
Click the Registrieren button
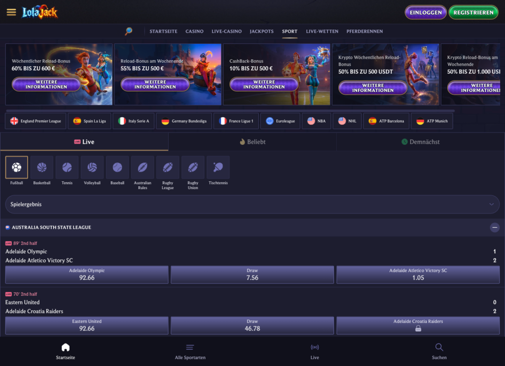pyautogui.click(x=473, y=12)
